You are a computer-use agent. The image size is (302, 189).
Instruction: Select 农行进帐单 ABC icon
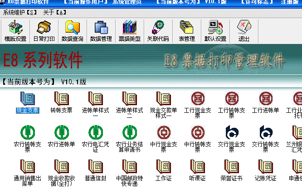(61, 132)
